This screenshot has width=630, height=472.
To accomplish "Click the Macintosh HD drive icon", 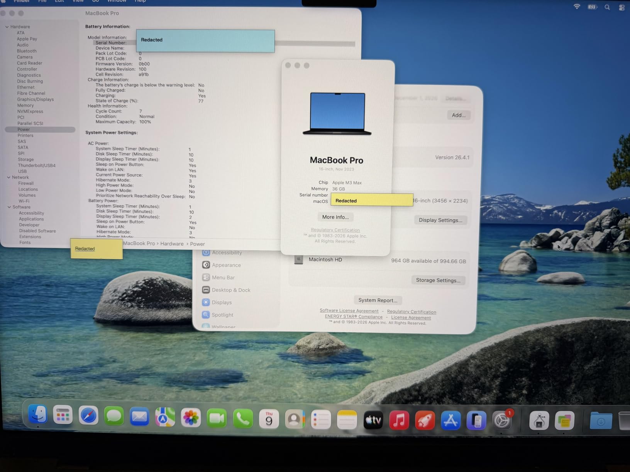I will [298, 260].
